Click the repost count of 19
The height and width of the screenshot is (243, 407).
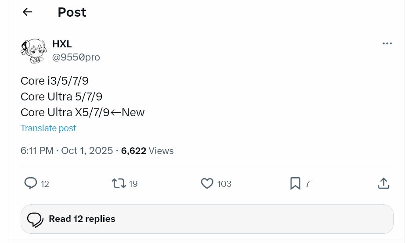click(133, 184)
